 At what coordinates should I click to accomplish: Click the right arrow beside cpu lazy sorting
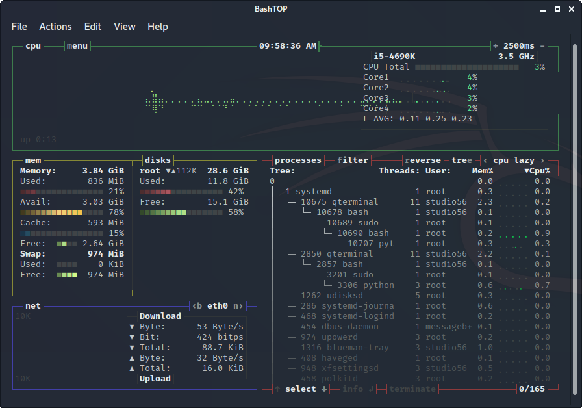tap(544, 160)
